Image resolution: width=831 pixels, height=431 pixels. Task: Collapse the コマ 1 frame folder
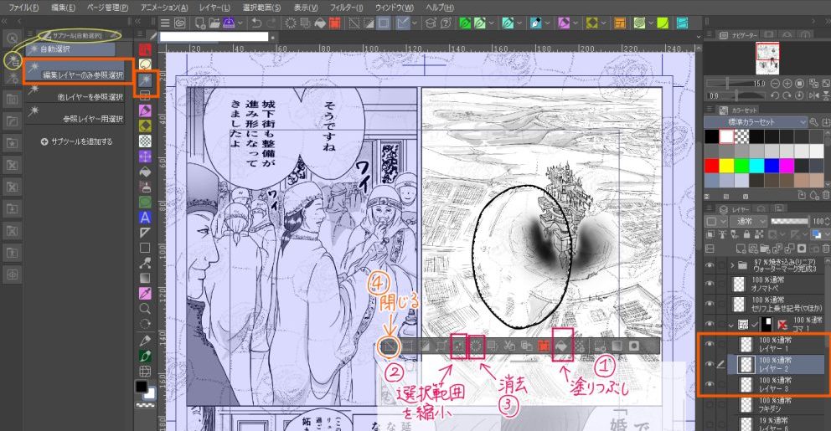click(731, 325)
